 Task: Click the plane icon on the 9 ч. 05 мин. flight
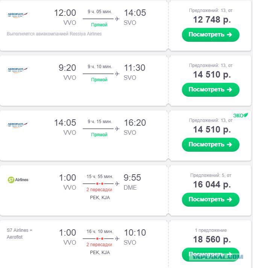pyautogui.click(x=117, y=19)
